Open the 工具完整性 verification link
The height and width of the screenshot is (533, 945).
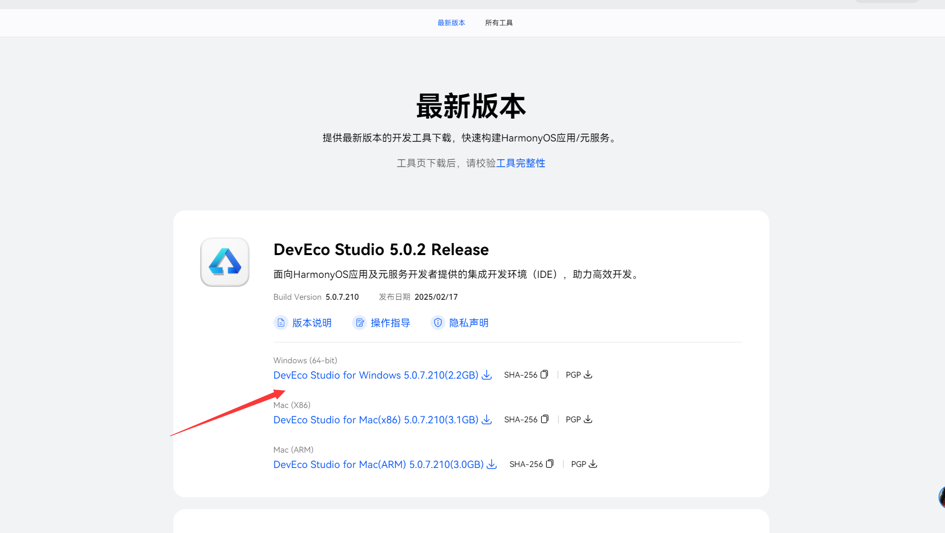520,163
